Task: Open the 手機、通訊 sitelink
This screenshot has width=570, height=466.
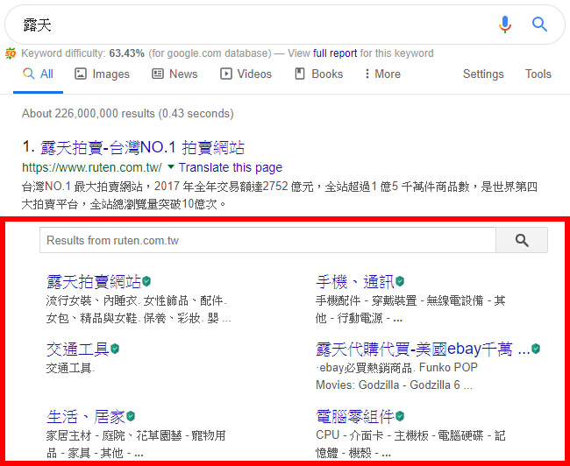Action: click(355, 281)
